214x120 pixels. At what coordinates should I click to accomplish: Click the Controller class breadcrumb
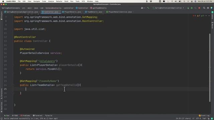coord(82,8)
